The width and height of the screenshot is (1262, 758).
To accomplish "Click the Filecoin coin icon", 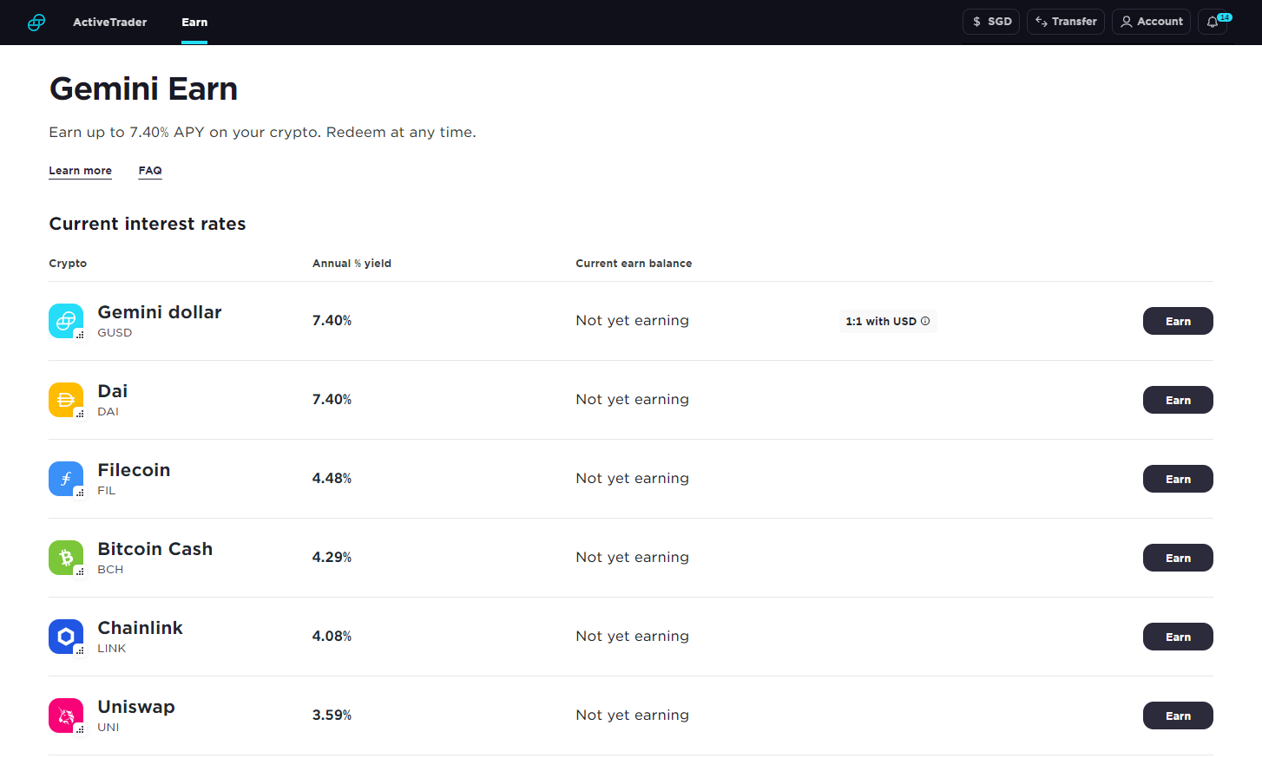I will tap(66, 479).
